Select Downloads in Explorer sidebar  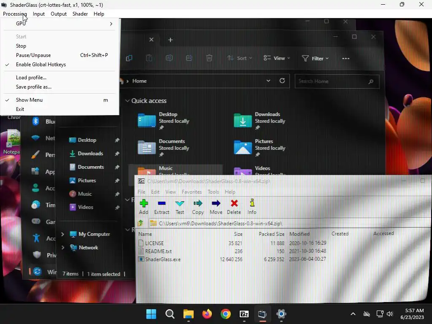pos(90,154)
